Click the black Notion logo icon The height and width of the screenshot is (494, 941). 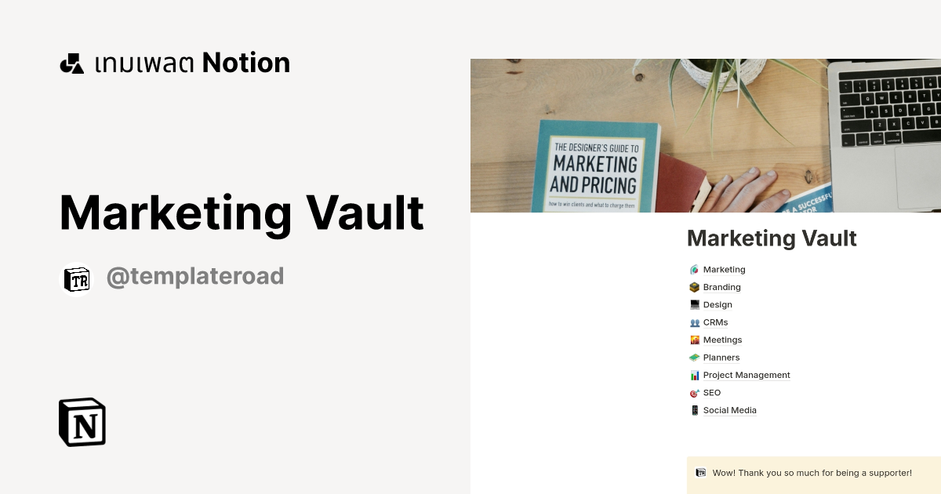[82, 422]
